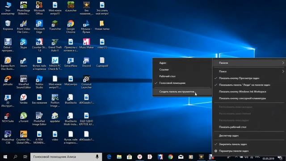The image size is (286, 161).
Task: Enable Показать кнопку сенсорной клавиатуры
Action: tap(249, 98)
